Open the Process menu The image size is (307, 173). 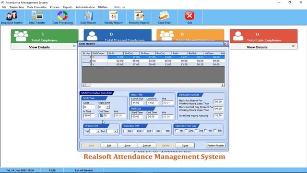(x=55, y=7)
